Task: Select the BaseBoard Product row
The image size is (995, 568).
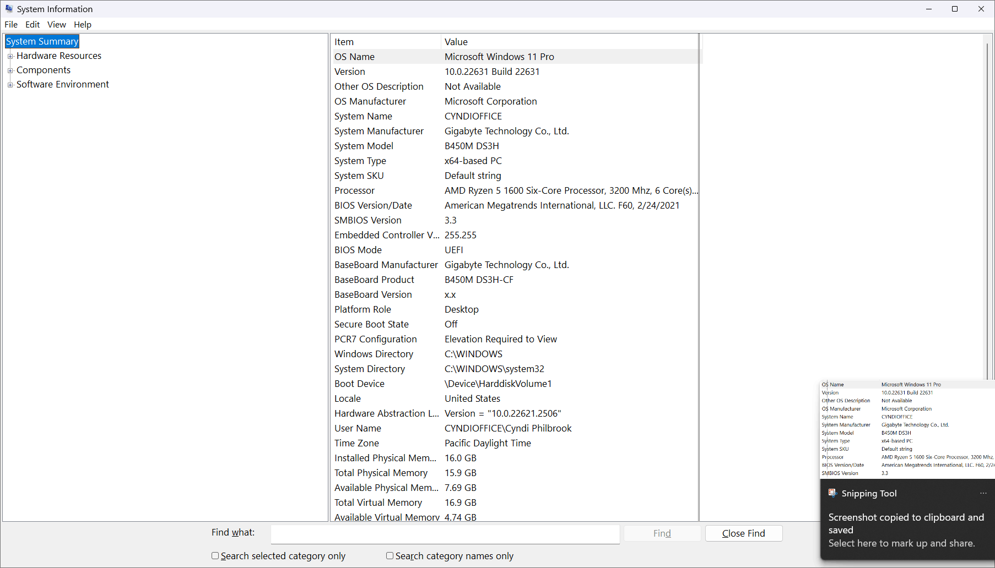Action: [x=515, y=280]
